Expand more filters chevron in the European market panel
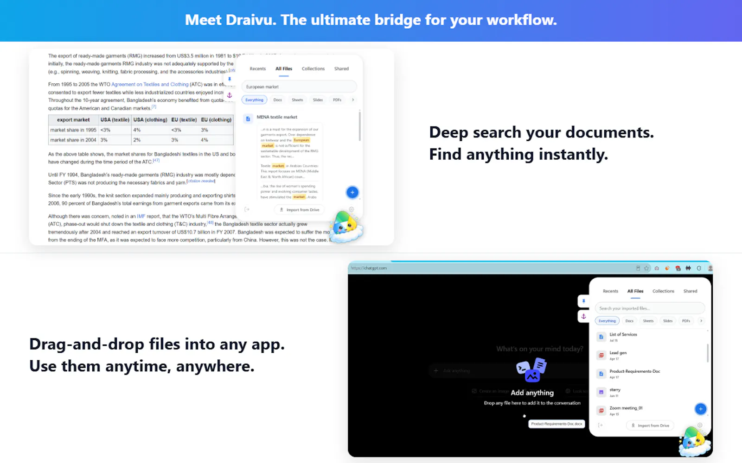The width and height of the screenshot is (742, 463). (x=353, y=100)
